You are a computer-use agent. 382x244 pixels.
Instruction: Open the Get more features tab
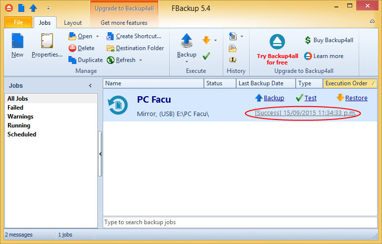tap(124, 23)
